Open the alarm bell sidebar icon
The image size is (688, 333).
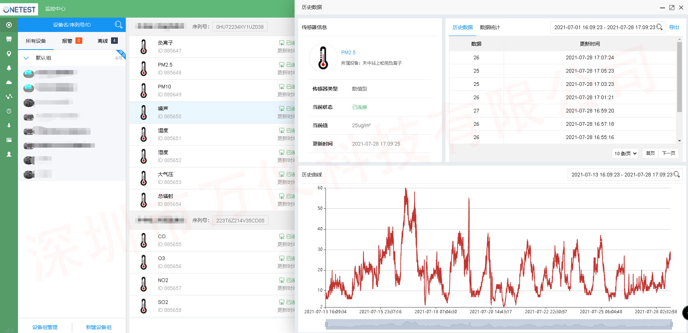click(9, 68)
